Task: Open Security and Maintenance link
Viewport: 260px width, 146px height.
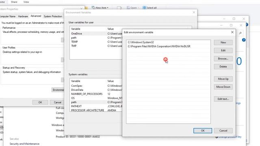Action: point(24,144)
